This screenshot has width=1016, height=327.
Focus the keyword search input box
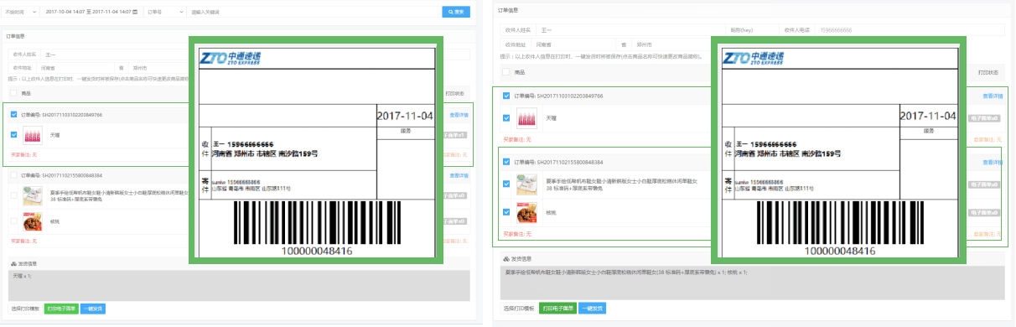point(314,12)
